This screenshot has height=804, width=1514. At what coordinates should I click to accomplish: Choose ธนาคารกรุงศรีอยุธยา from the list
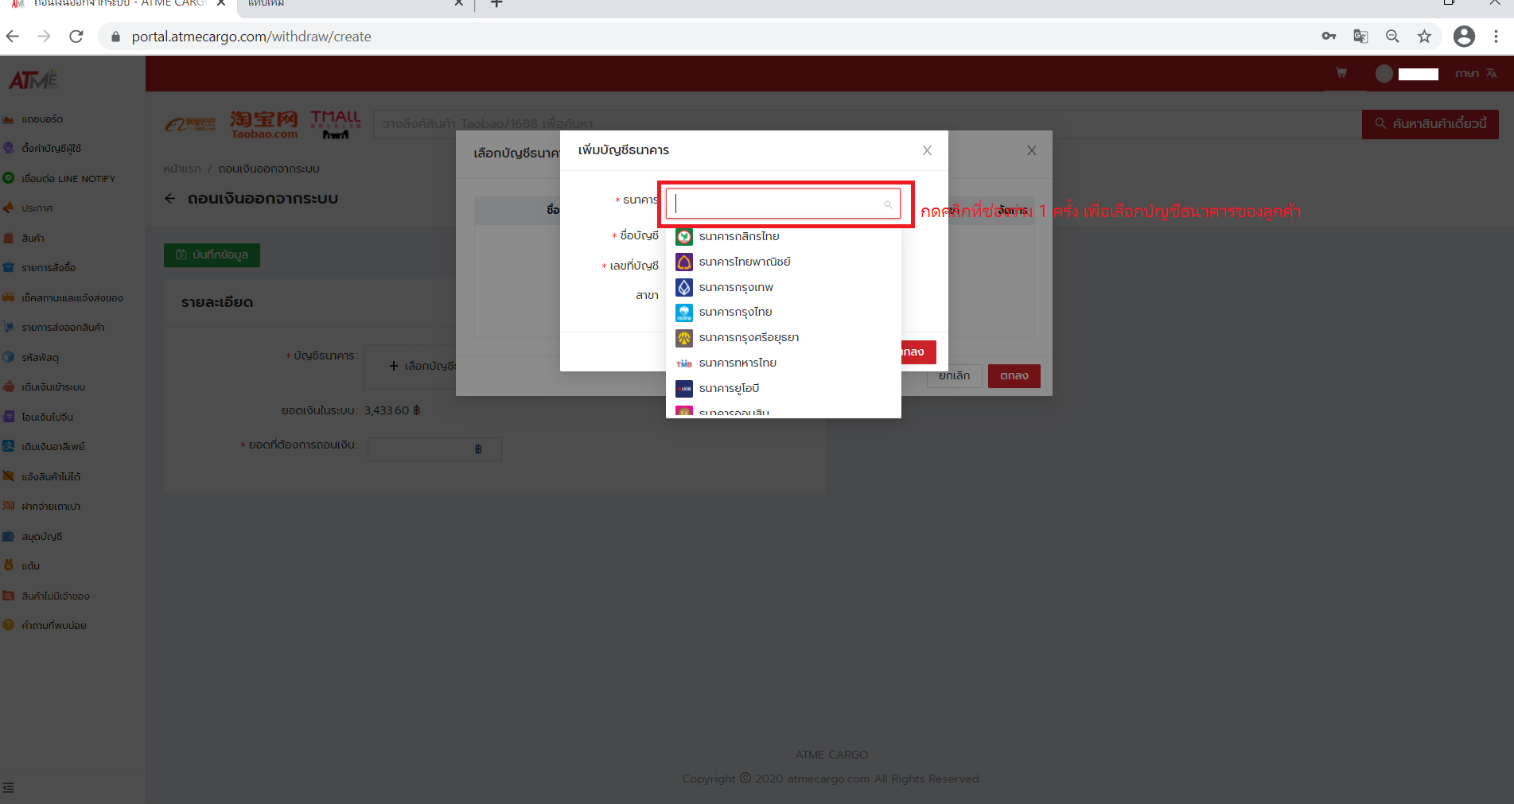click(748, 338)
